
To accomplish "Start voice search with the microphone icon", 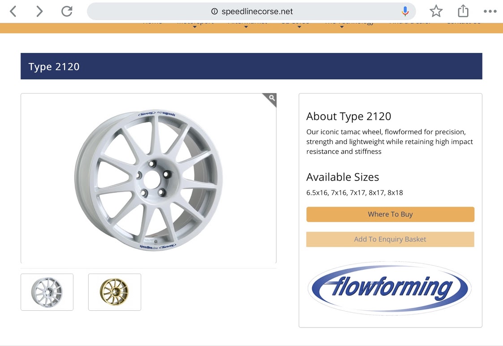I will [405, 11].
